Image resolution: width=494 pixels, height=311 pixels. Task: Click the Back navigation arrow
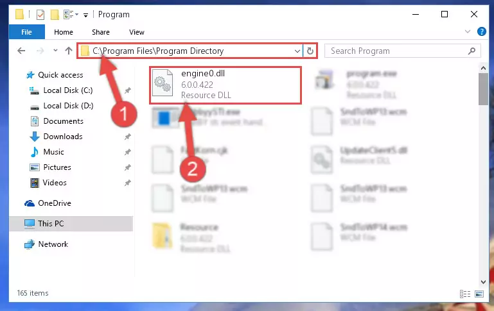[x=21, y=51]
